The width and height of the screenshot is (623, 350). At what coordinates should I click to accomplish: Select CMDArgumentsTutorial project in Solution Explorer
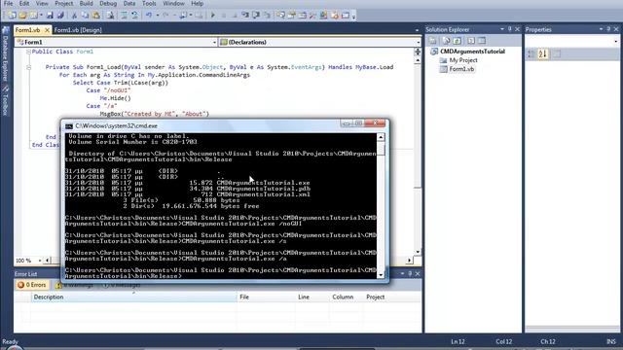(x=472, y=52)
